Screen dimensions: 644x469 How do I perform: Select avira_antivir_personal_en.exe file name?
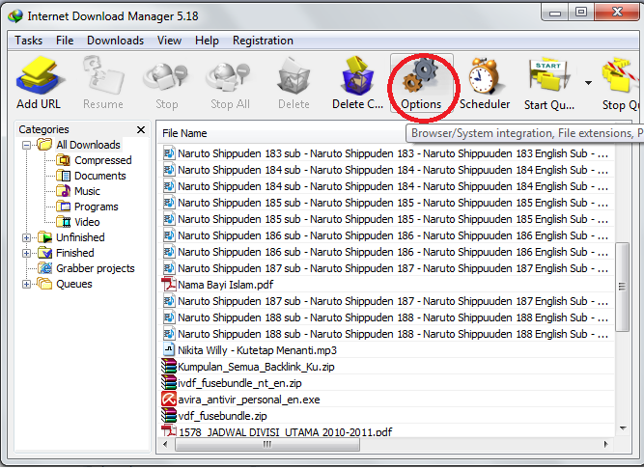249,400
